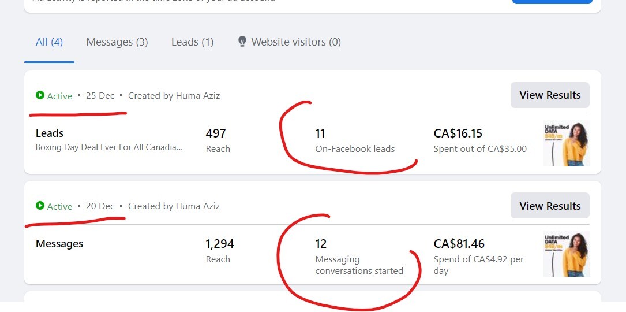Switch to the Messages (3) tab
Screen dimensions: 626x312
click(117, 42)
